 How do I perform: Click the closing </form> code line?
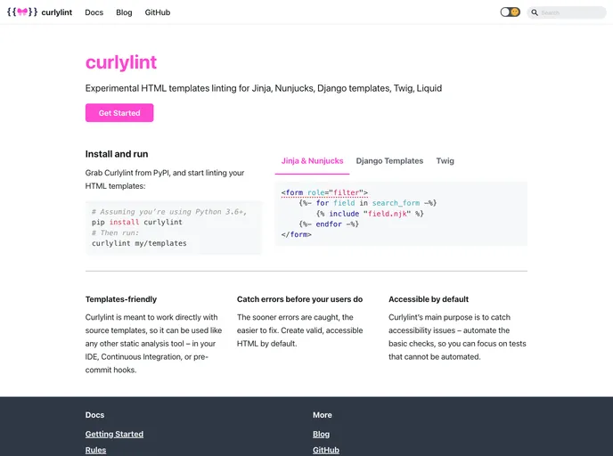click(x=297, y=235)
